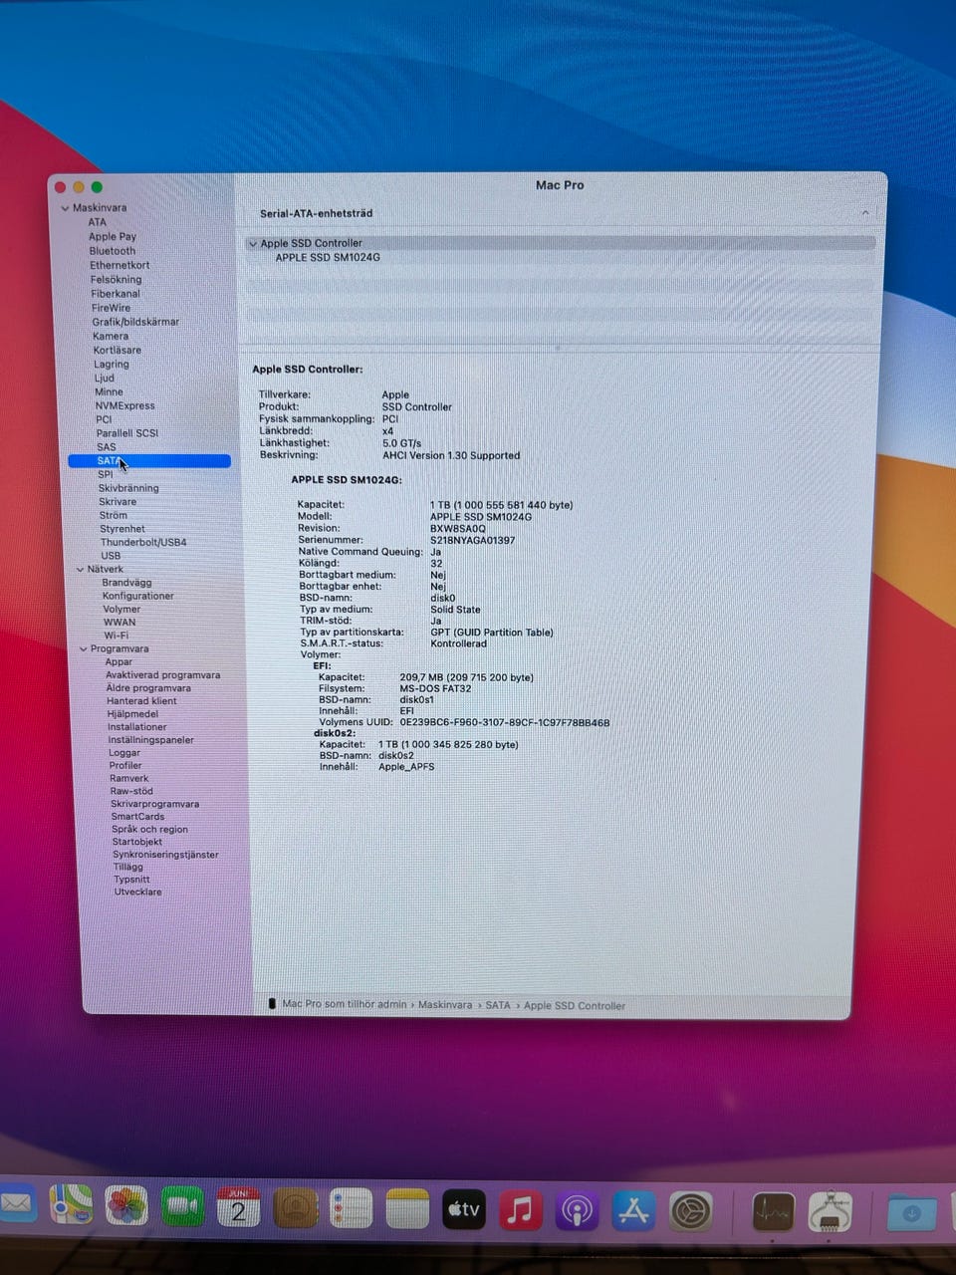
Task: Select SATA in the sidebar
Action: [149, 461]
